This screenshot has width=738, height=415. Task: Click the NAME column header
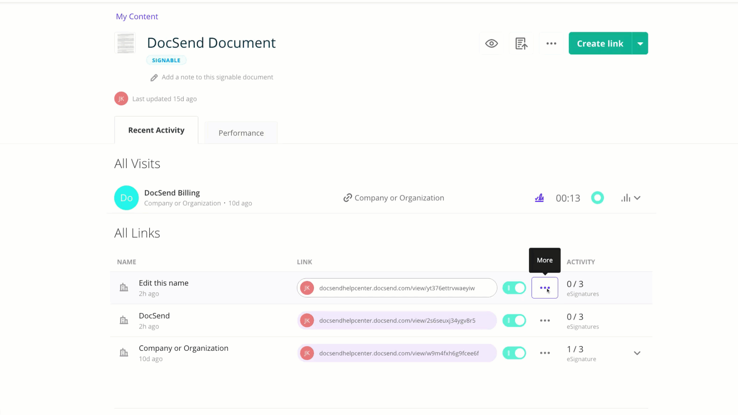[126, 262]
